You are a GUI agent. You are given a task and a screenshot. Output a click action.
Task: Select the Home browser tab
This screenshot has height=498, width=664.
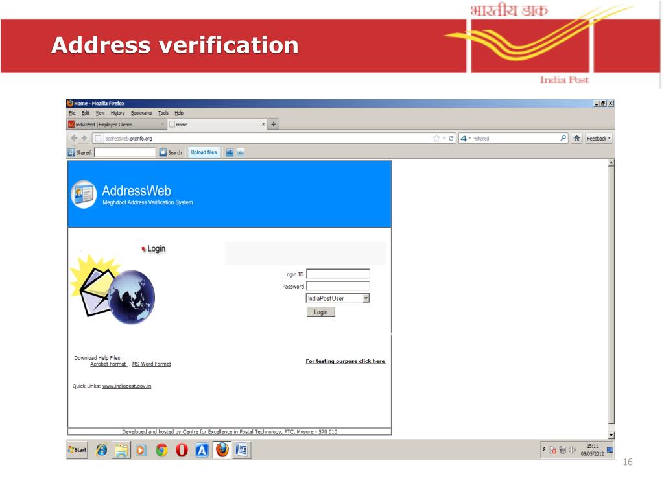(218, 124)
